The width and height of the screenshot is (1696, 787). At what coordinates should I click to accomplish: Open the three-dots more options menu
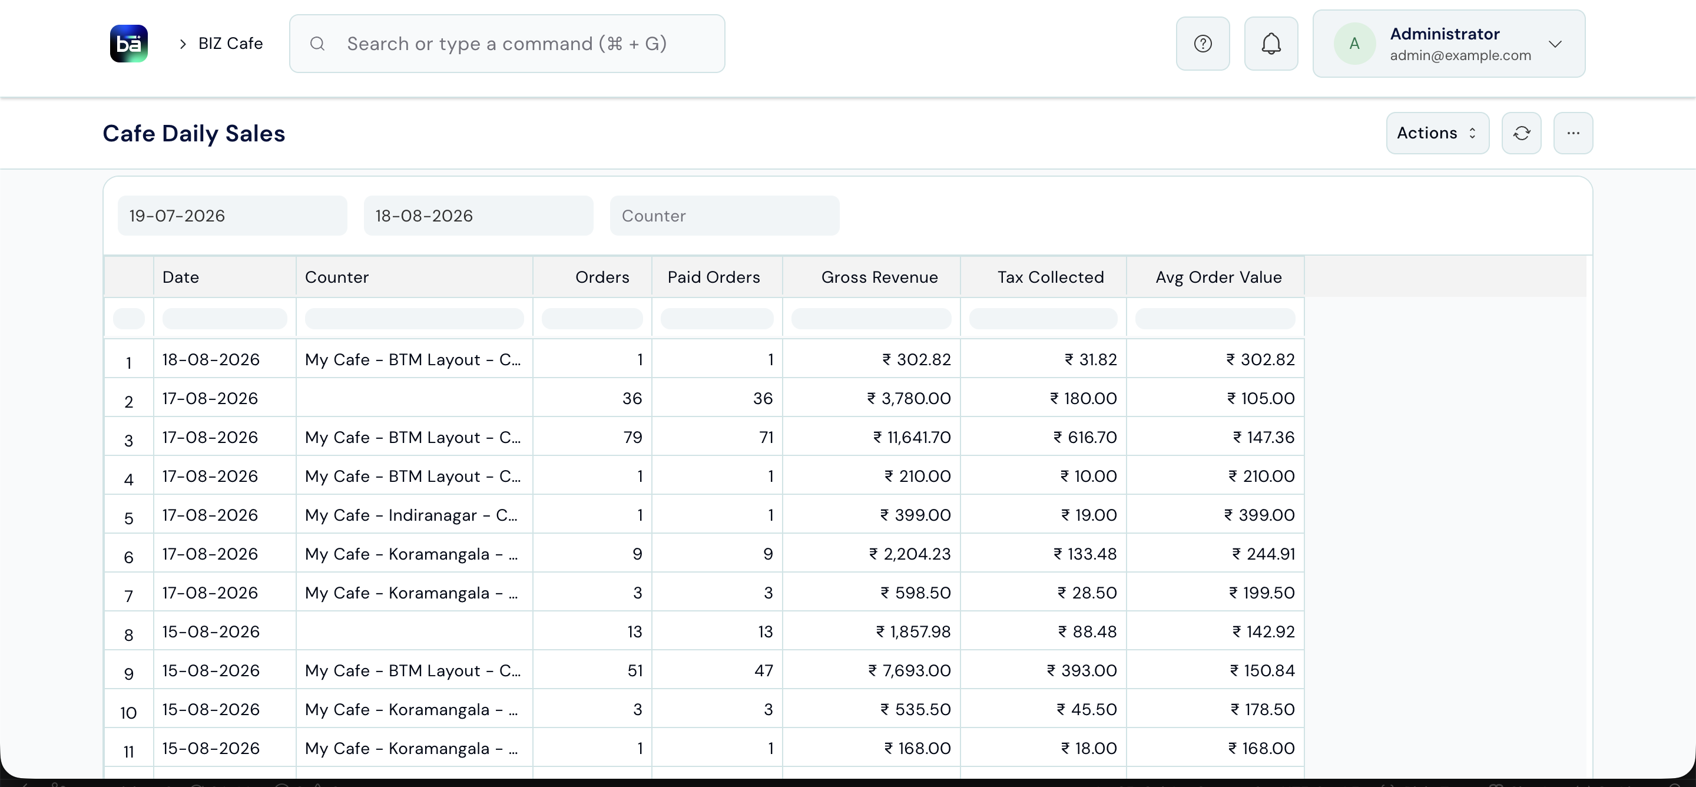click(x=1573, y=133)
